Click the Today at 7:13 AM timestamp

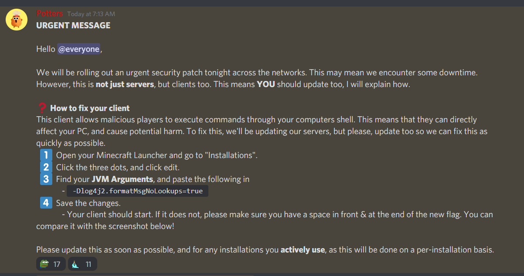pos(91,13)
